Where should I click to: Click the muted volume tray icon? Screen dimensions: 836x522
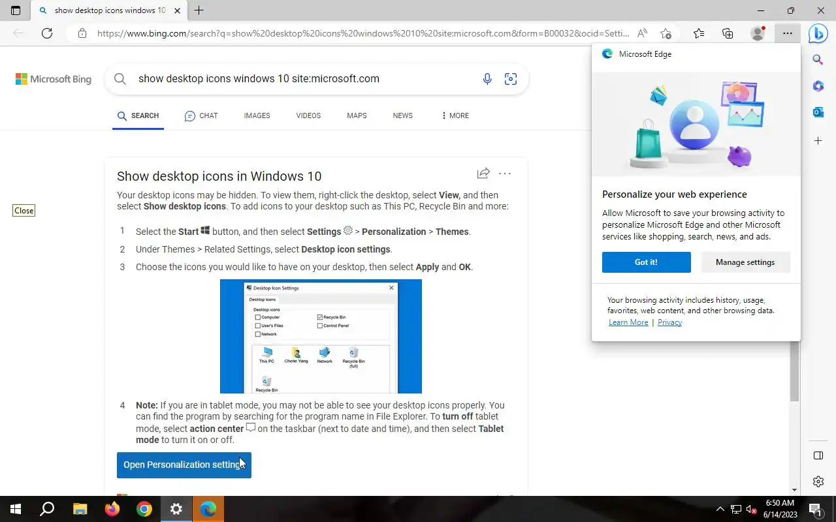click(751, 509)
